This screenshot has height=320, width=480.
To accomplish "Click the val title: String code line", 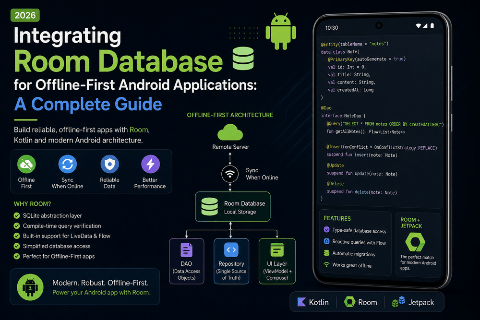I will 349,74.
